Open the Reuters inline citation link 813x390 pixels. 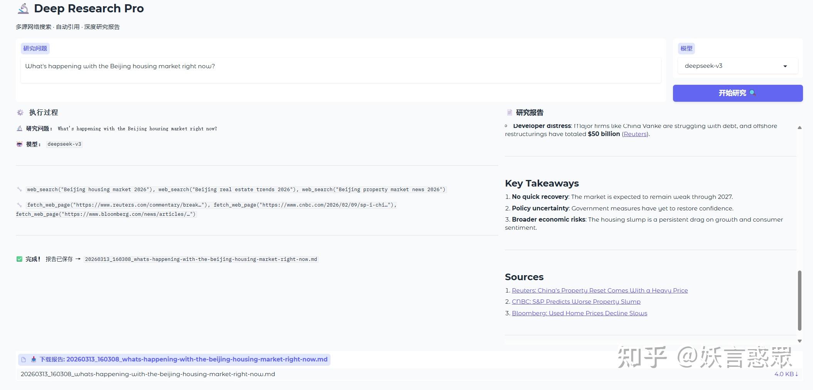click(x=635, y=134)
